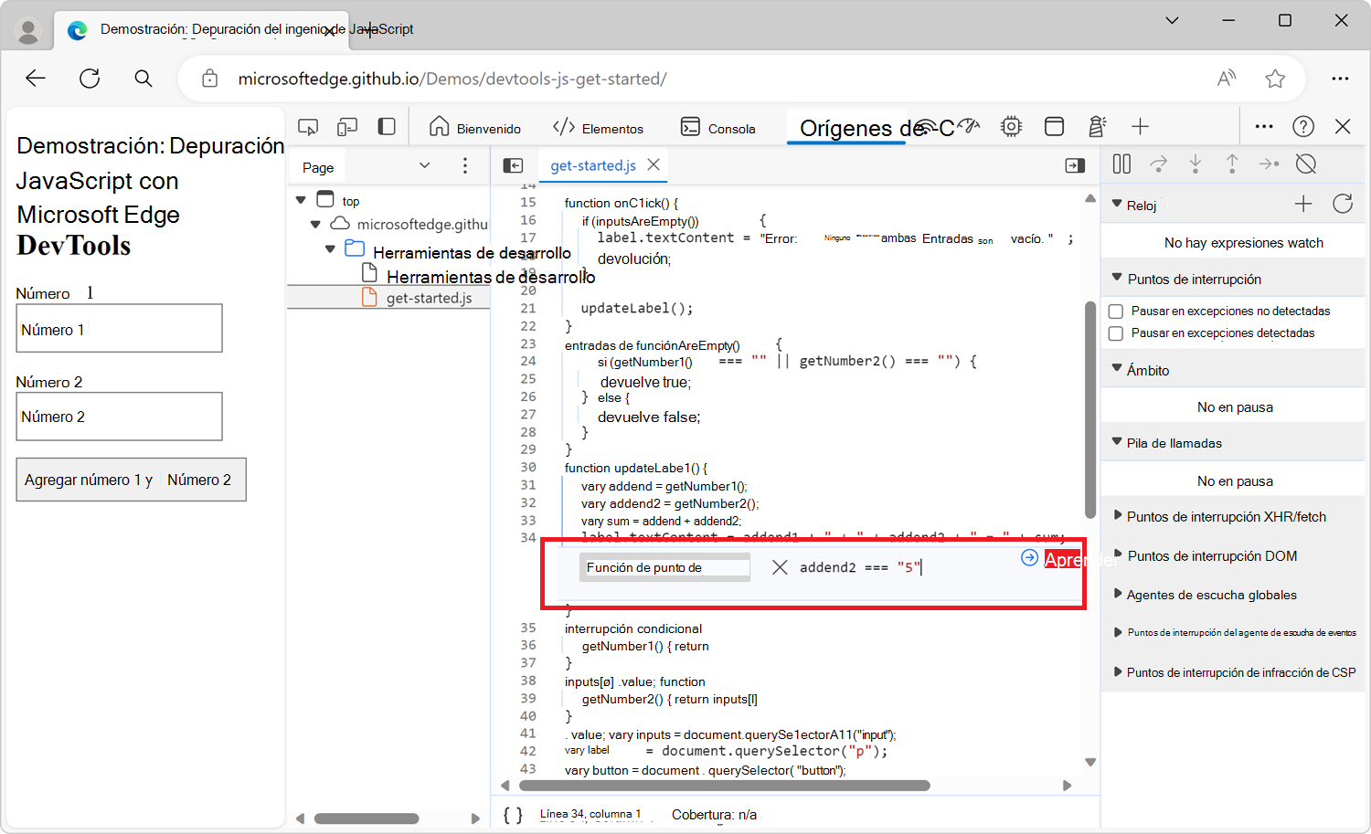Switch to the Consola tab
Viewport: 1371px width, 834px height.
coord(718,127)
